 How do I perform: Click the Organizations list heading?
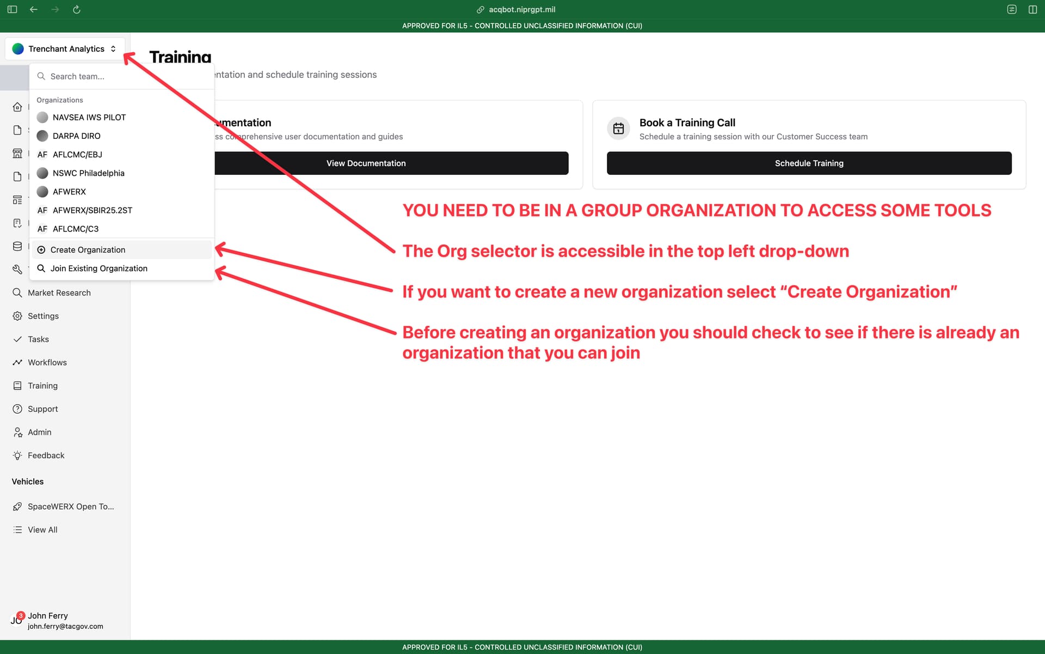tap(60, 100)
